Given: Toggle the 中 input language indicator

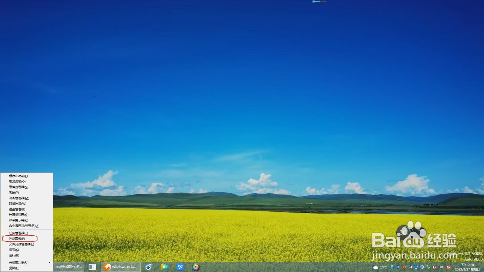Looking at the screenshot, I should (441, 267).
